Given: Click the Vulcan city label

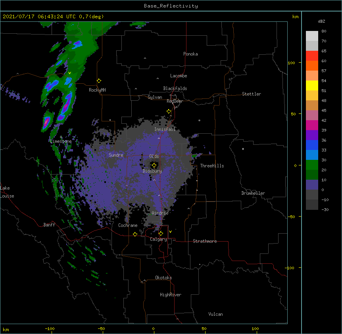Looking at the screenshot, I should (215, 314).
